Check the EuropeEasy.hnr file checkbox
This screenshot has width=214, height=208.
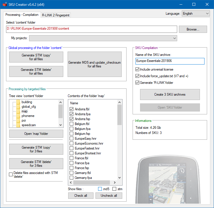click(x=71, y=139)
